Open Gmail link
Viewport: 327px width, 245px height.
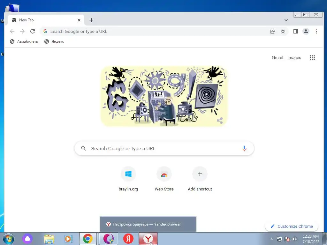277,58
